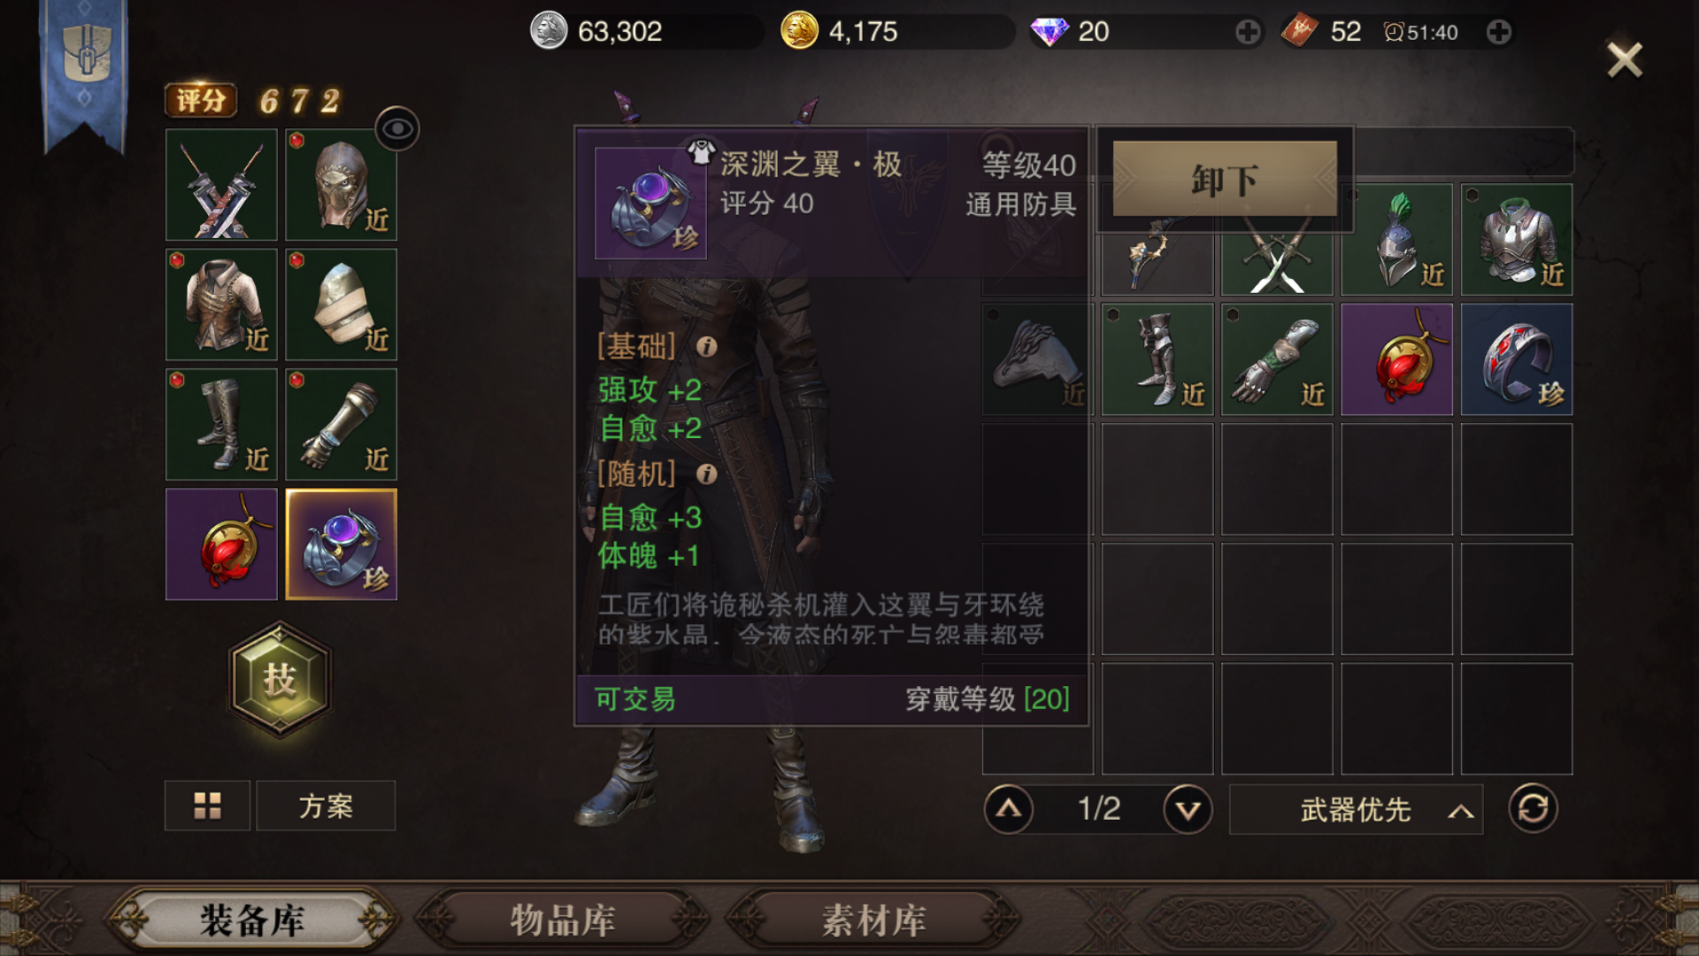Add diamonds with the plus icon
Image resolution: width=1699 pixels, height=956 pixels.
pos(1248,33)
